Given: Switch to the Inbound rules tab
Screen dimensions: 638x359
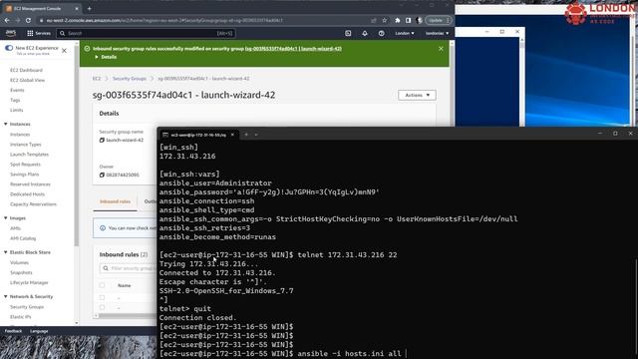Looking at the screenshot, I should [116, 201].
